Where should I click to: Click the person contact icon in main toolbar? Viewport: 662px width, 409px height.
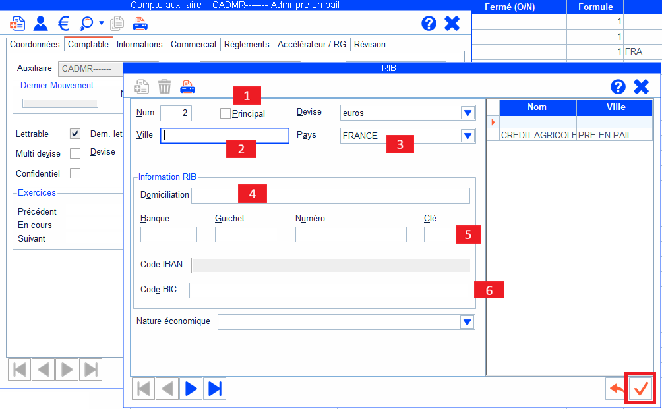[x=41, y=24]
